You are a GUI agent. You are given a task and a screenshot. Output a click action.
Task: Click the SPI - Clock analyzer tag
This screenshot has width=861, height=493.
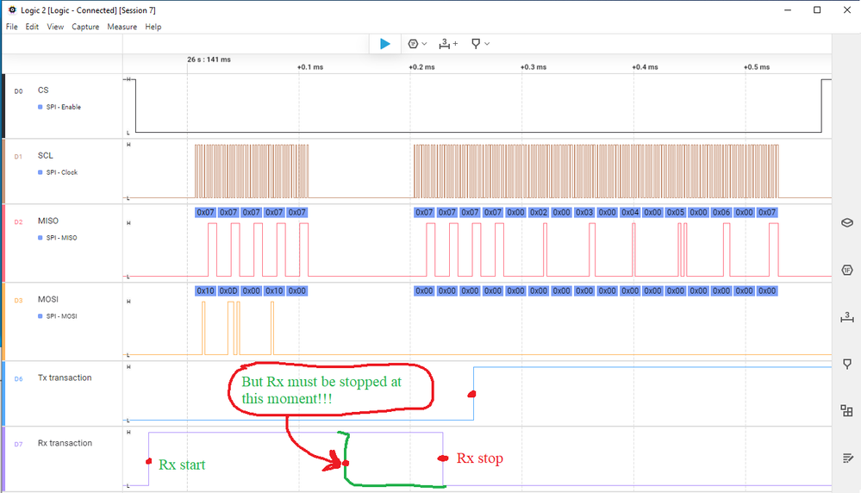pos(61,172)
